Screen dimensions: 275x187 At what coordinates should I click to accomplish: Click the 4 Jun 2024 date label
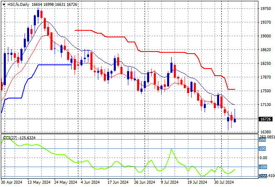pos(90,182)
